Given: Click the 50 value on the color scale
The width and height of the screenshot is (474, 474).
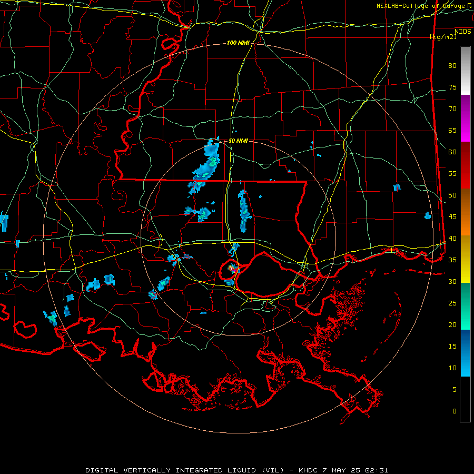Looking at the screenshot, I should click(452, 195).
